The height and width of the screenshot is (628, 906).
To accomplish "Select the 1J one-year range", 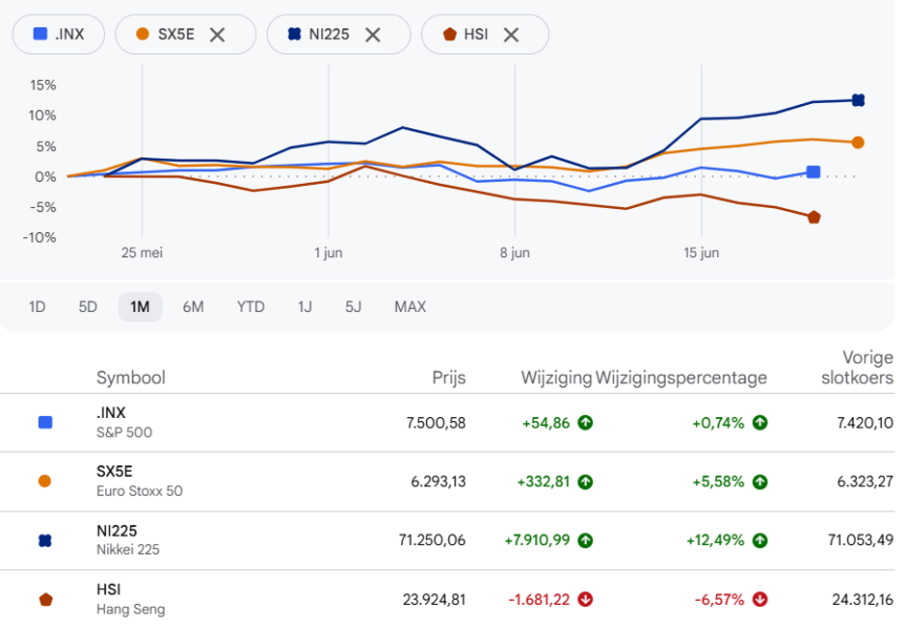I will point(305,306).
